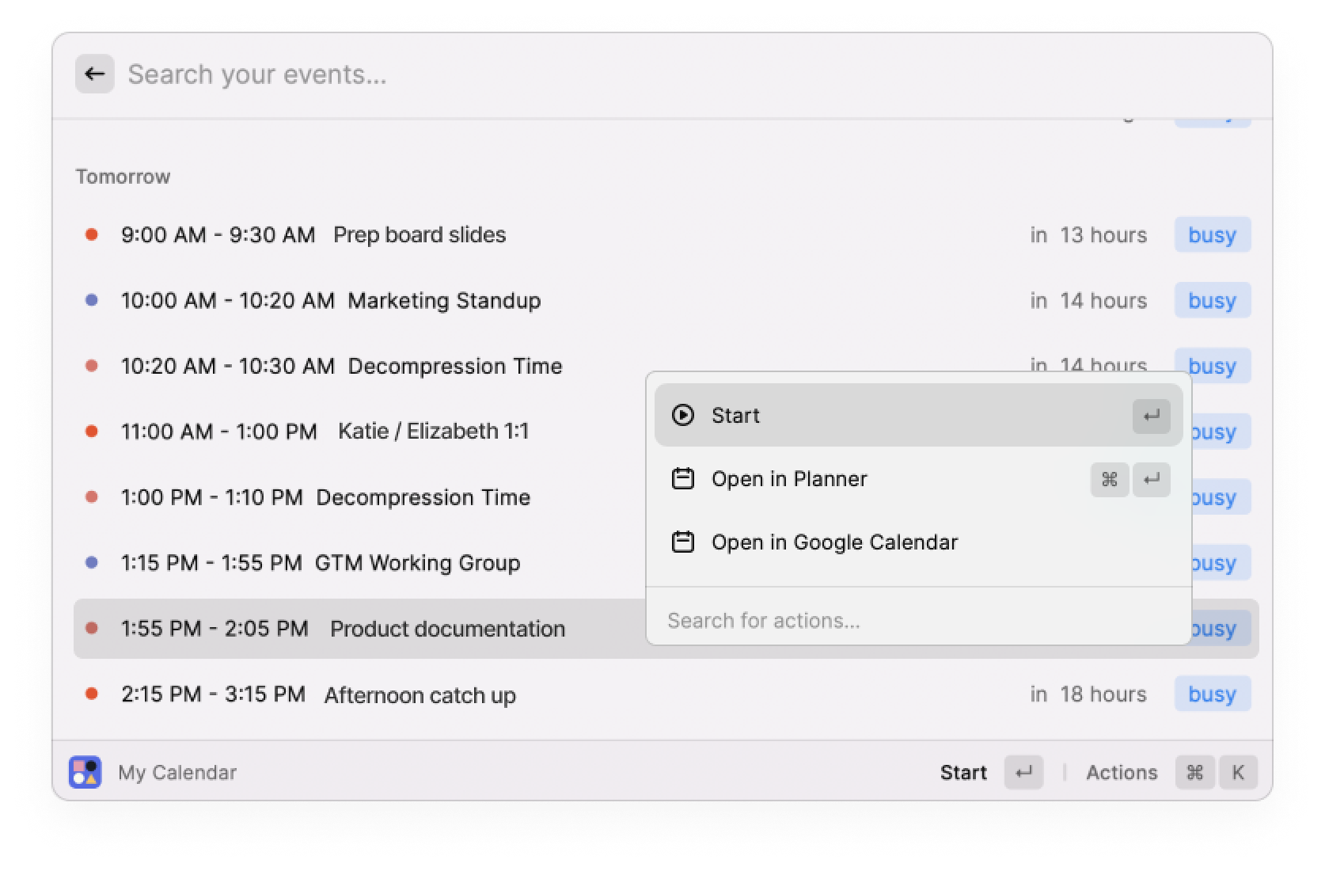Choose Open in Planner menu entry
This screenshot has width=1325, height=871.
[918, 479]
